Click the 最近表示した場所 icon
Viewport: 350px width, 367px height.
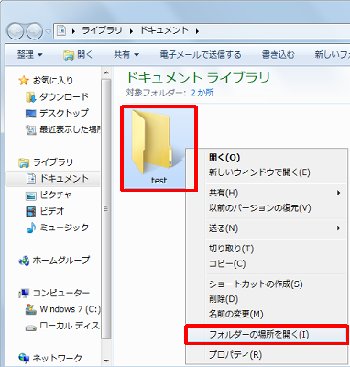tap(31, 129)
